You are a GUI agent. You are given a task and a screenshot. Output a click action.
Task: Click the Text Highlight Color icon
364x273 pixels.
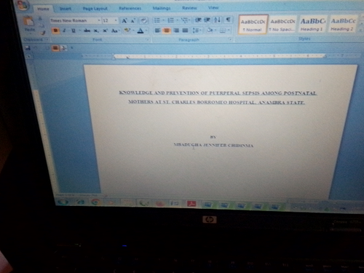coord(127,31)
